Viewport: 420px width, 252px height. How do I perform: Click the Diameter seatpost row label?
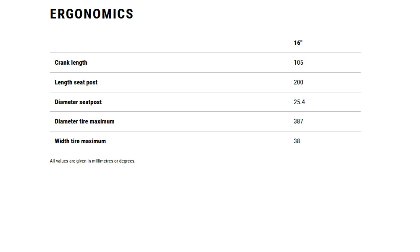(x=78, y=102)
